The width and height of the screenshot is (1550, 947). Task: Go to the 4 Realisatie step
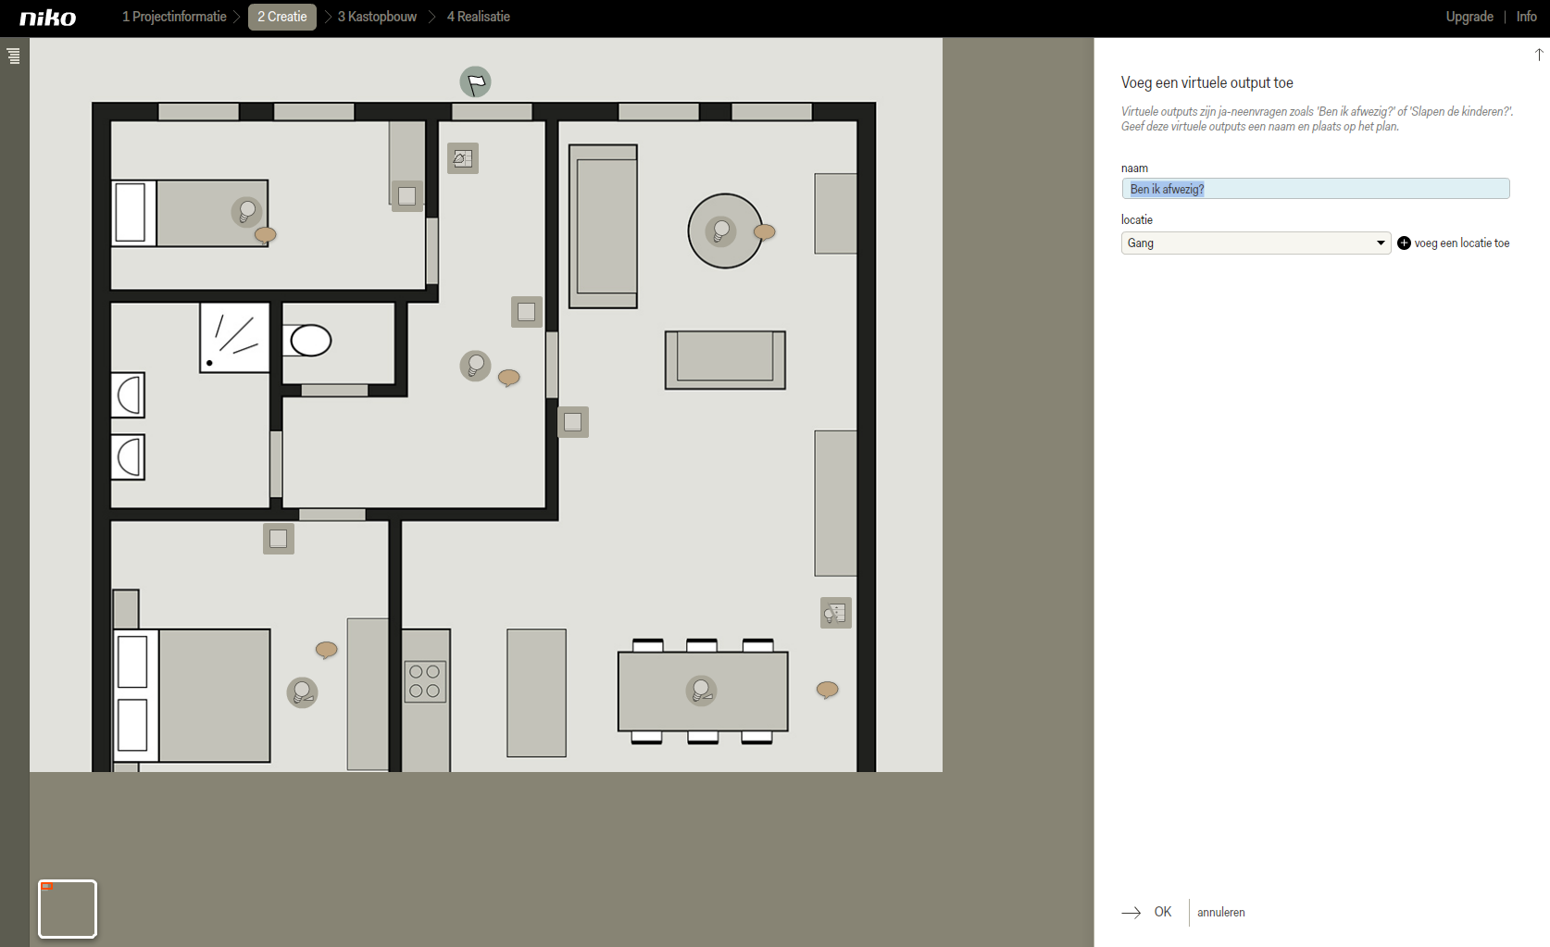coord(479,17)
